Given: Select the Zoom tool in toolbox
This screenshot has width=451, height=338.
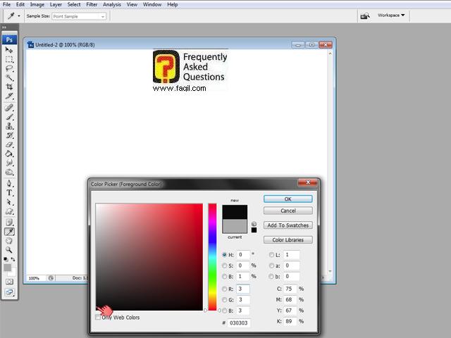Looking at the screenshot, I should coord(10,249).
